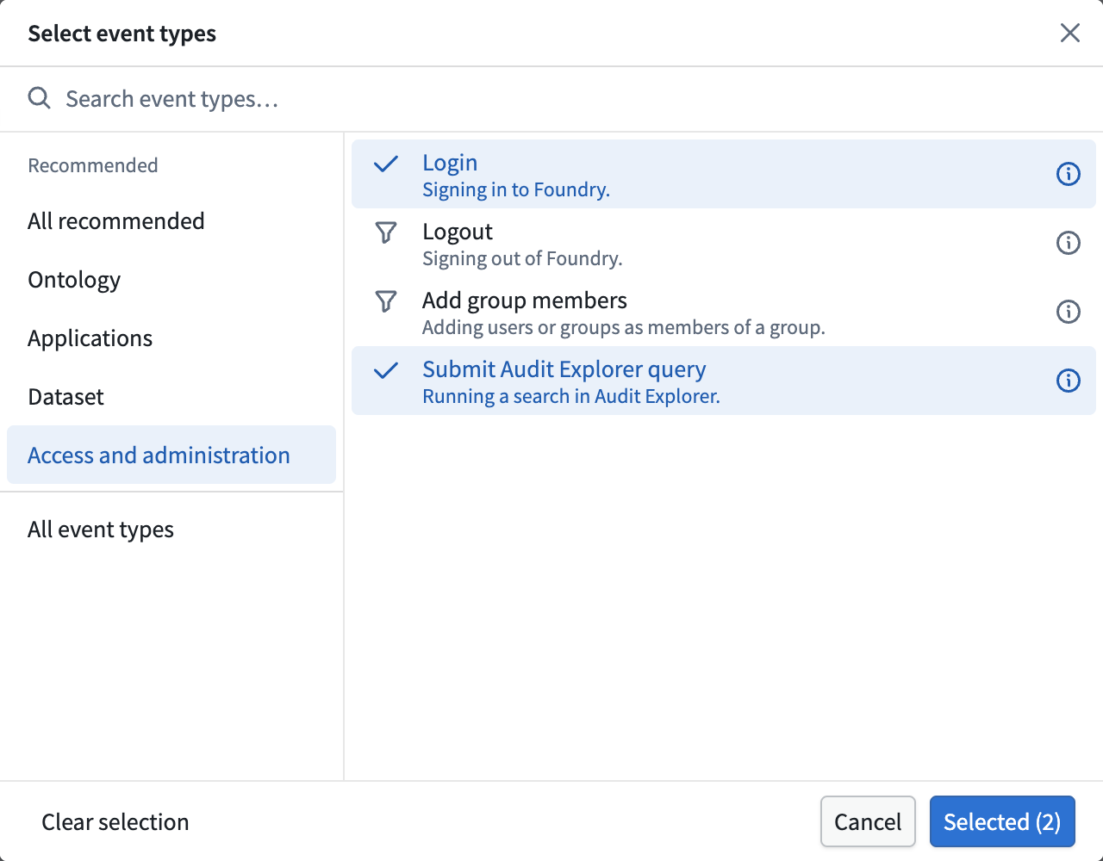
Task: Select Access and administration category
Action: pyautogui.click(x=171, y=455)
